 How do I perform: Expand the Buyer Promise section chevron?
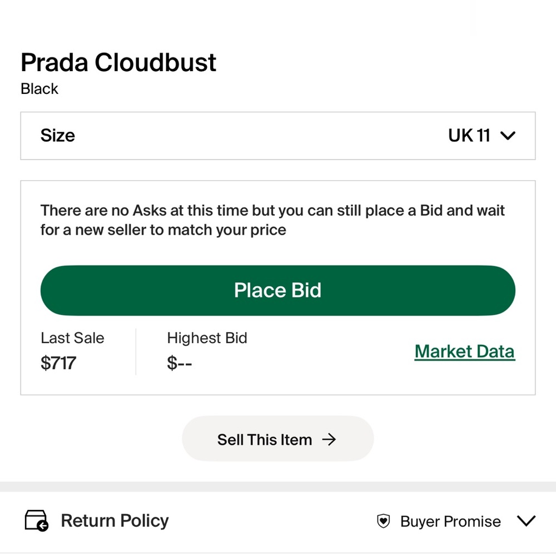[x=526, y=521]
